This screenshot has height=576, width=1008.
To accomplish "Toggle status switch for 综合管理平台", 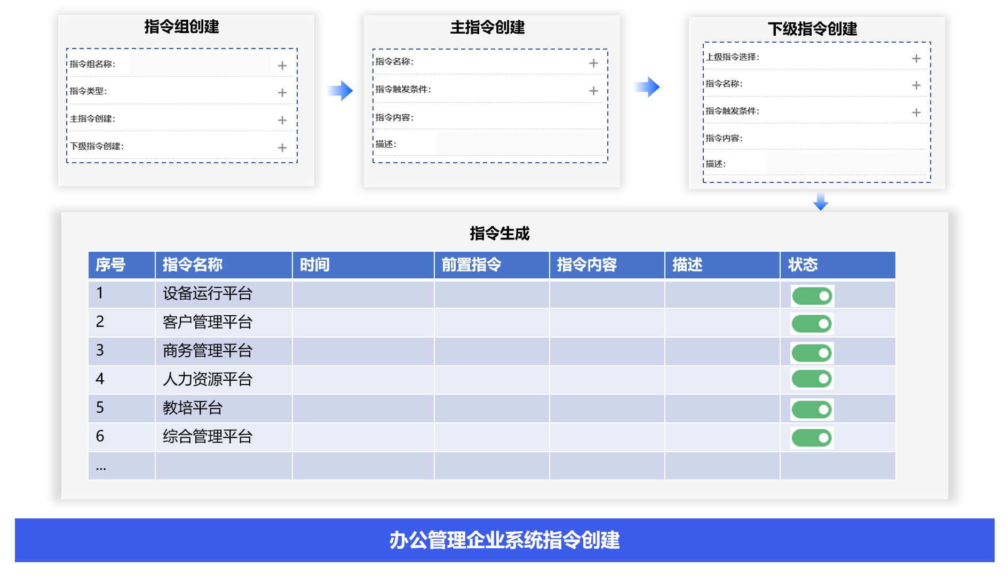I will coord(812,438).
